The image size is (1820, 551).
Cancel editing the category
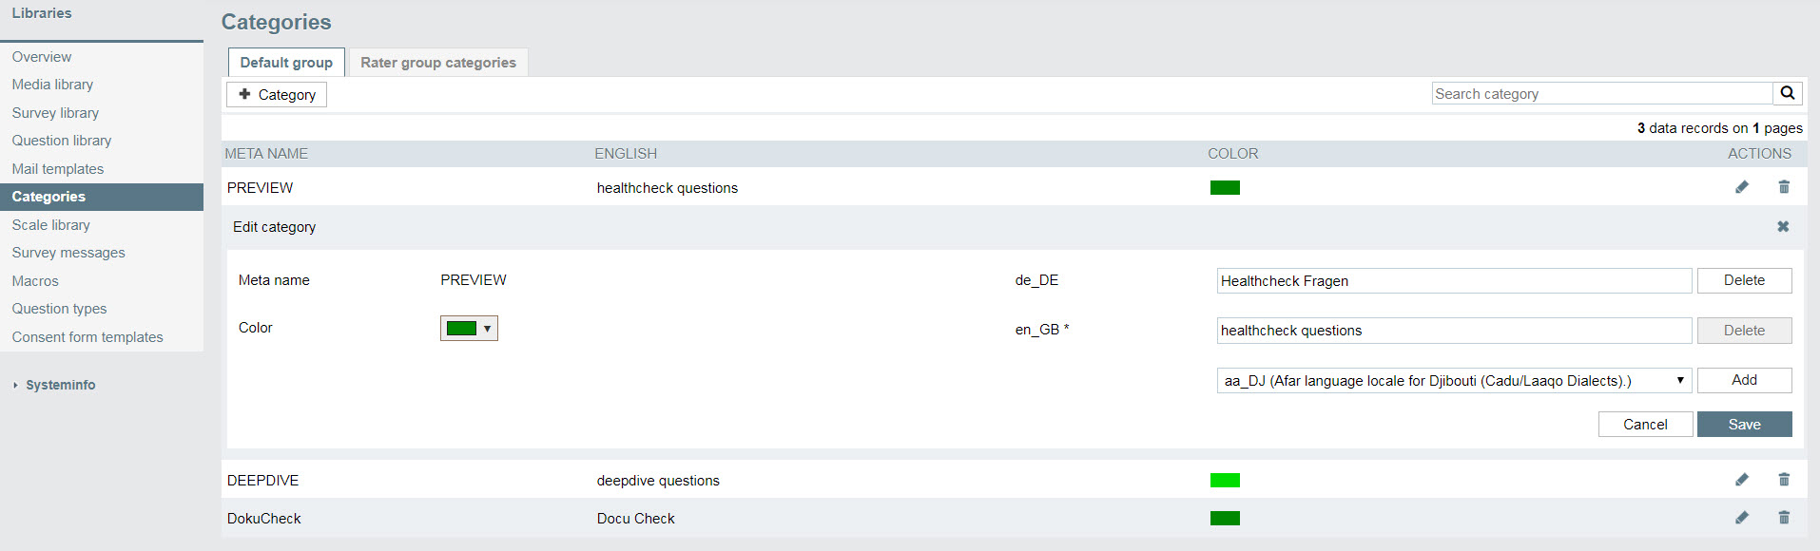point(1645,425)
